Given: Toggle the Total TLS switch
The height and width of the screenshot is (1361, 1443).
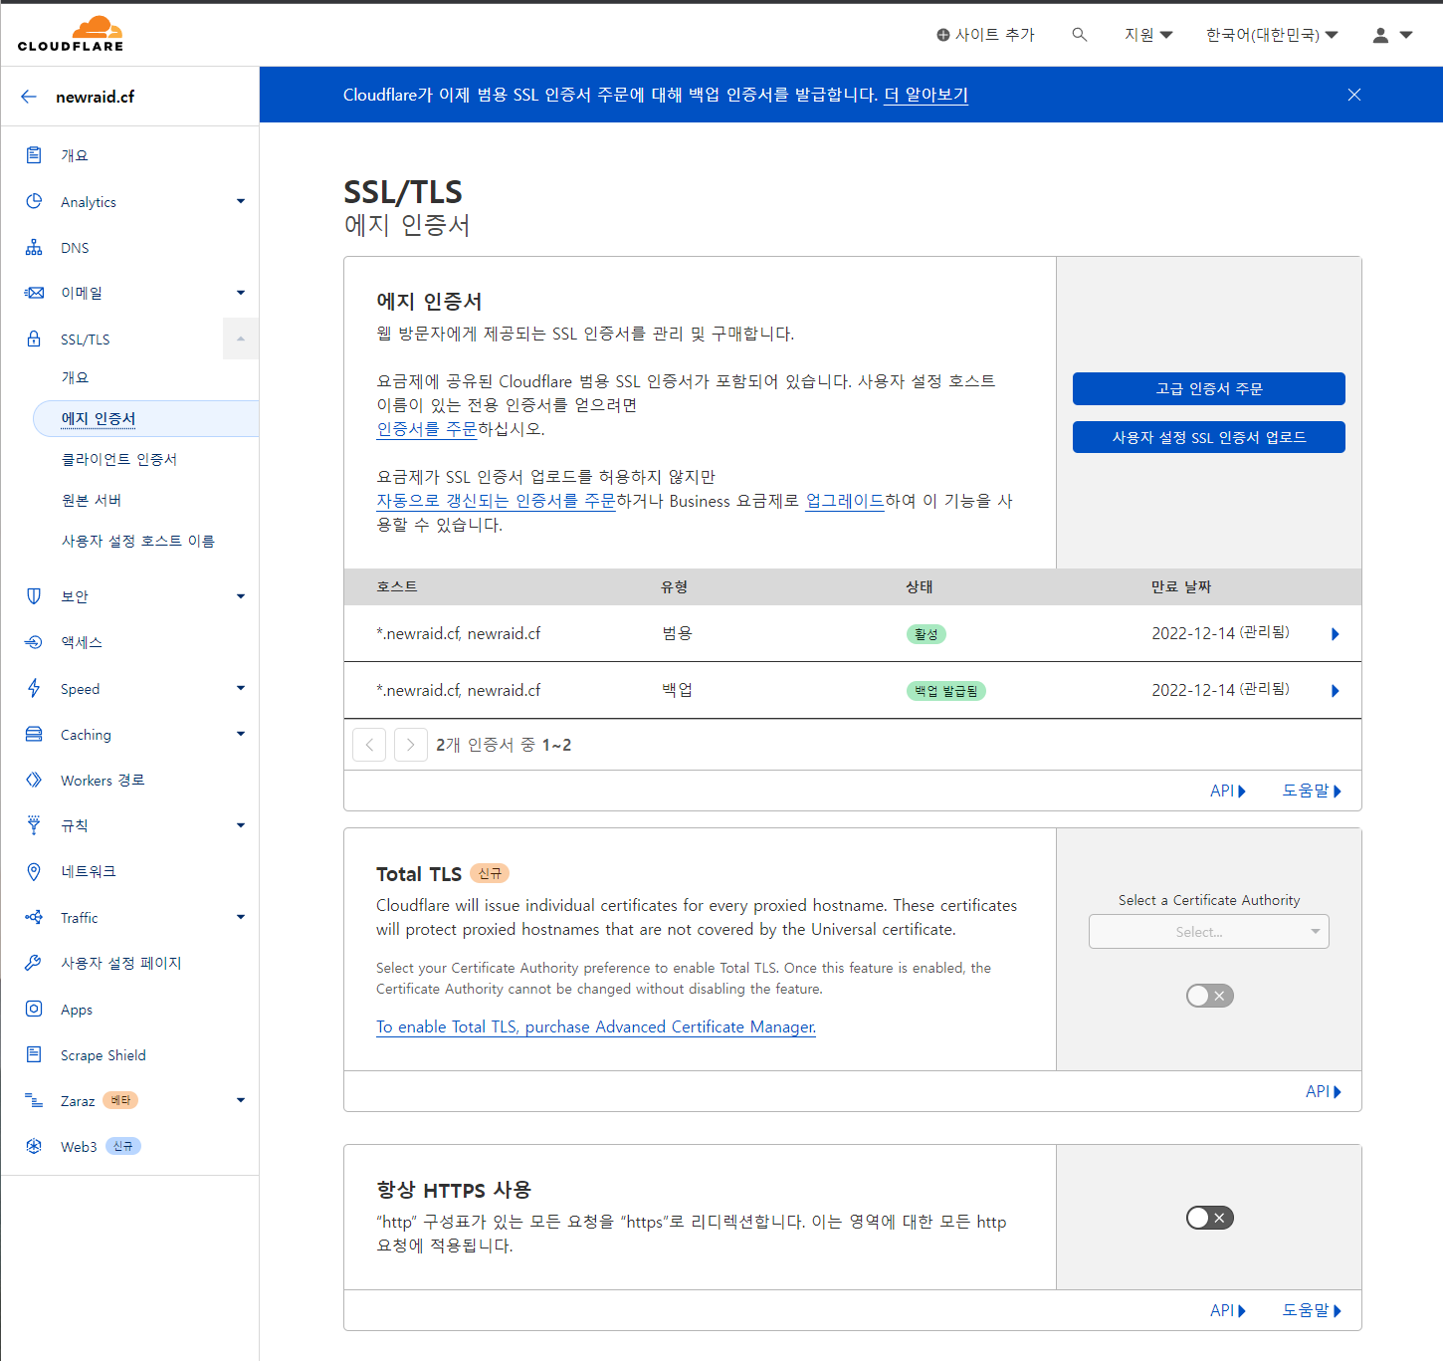Looking at the screenshot, I should pos(1209,996).
